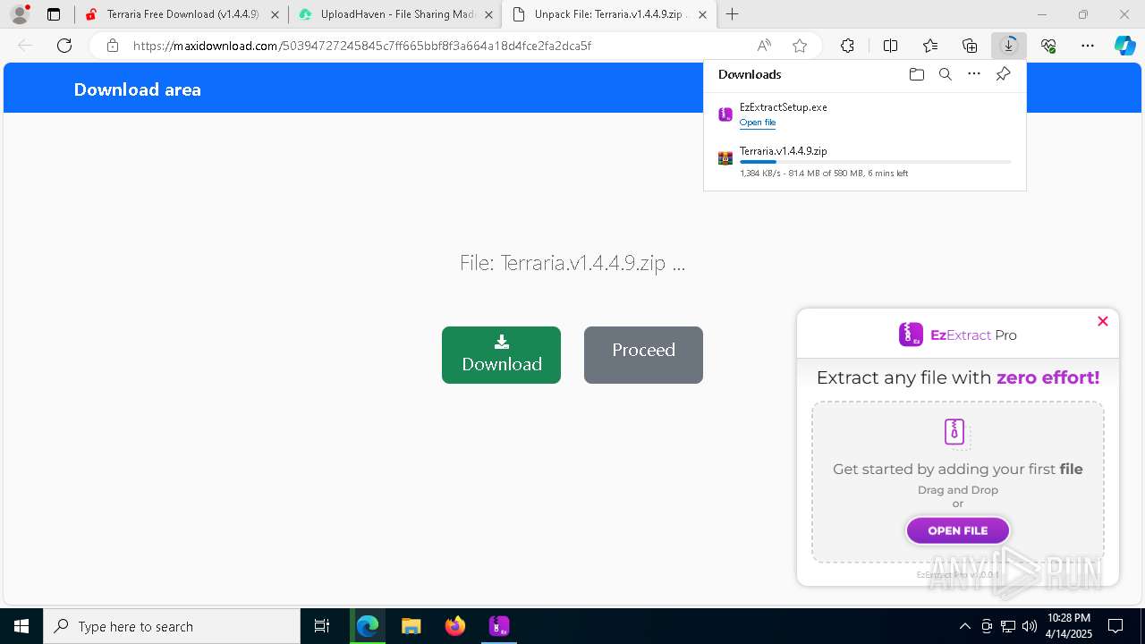This screenshot has height=644, width=1145.
Task: Click the gray Proceed button
Action: pyautogui.click(x=643, y=355)
